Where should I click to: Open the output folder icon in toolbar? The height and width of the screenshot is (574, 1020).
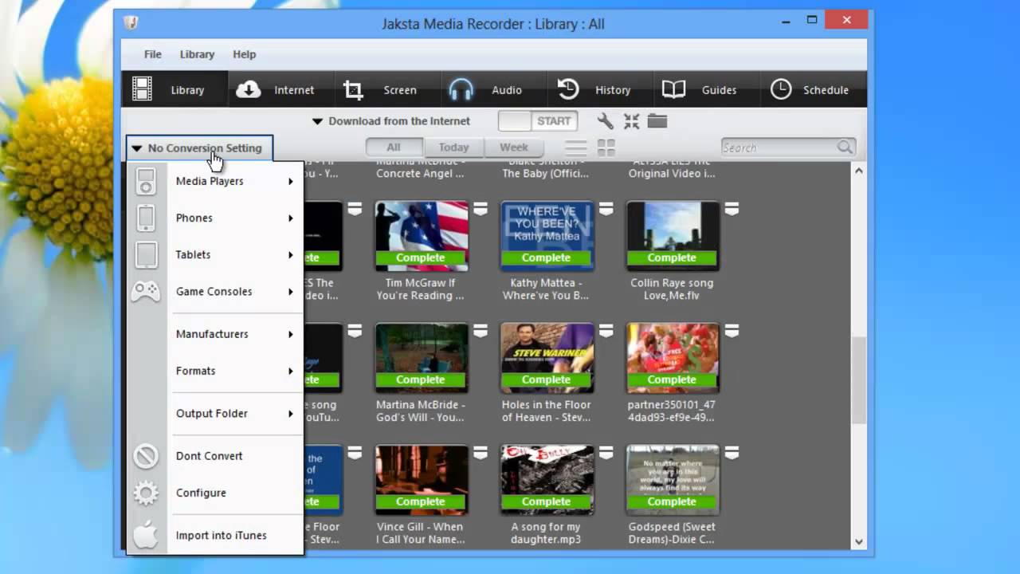tap(657, 121)
